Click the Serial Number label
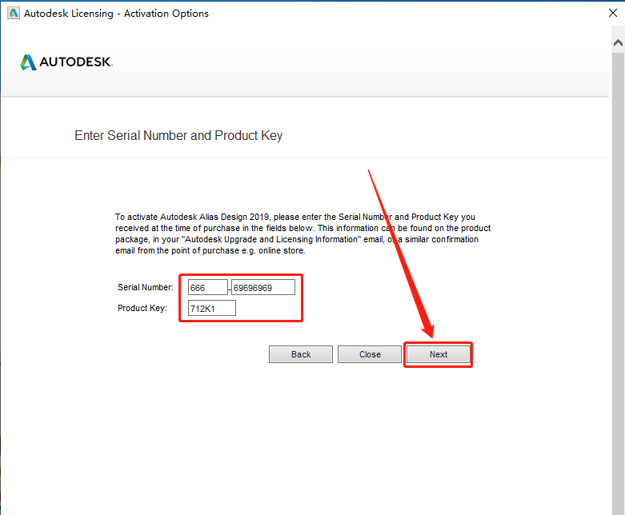Image resolution: width=625 pixels, height=515 pixels. 146,287
